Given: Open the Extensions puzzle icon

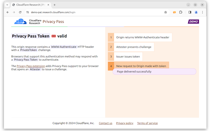Looking at the screenshot, I should click(181, 12).
